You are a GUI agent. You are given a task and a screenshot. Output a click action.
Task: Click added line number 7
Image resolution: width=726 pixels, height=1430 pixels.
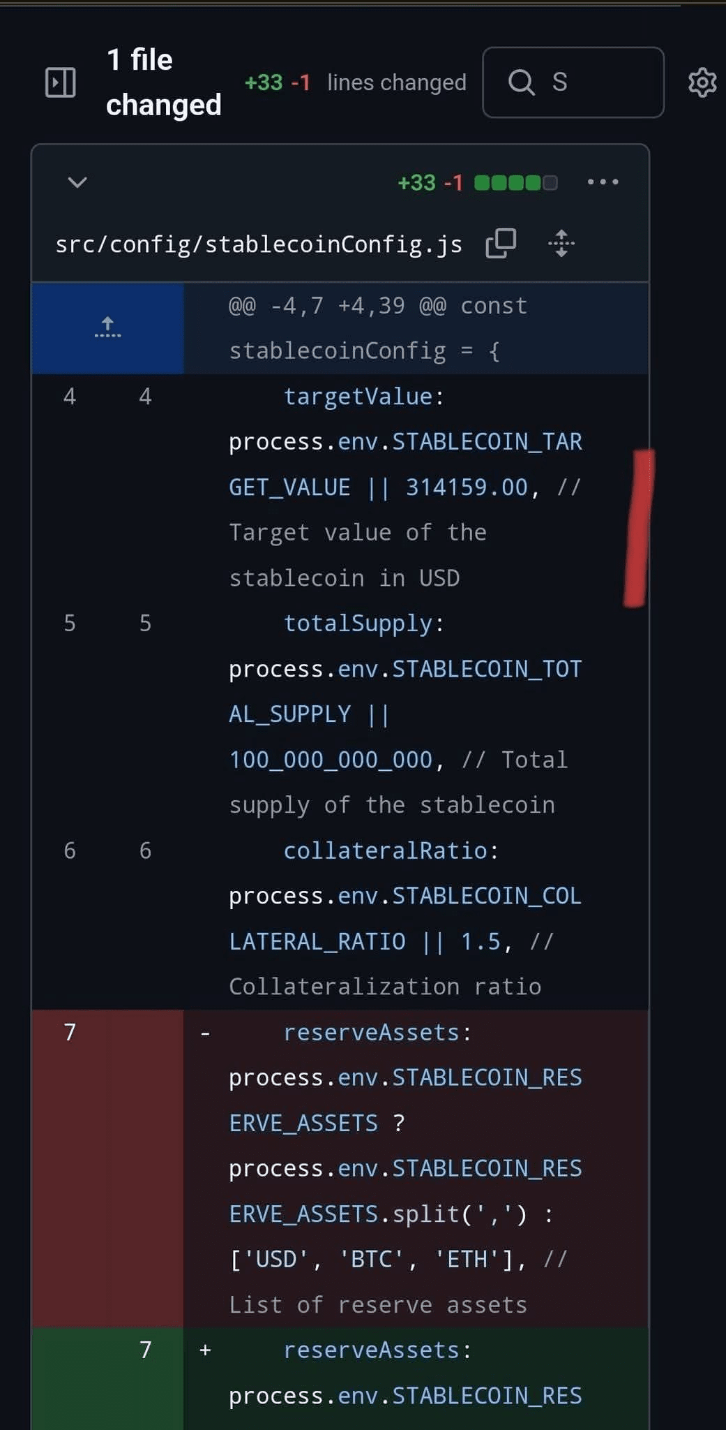pos(145,1350)
